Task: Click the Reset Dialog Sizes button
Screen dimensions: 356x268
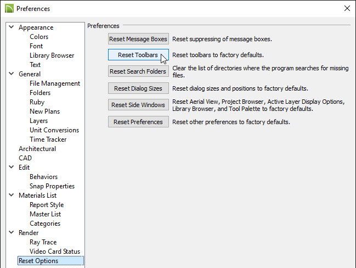Action: (138, 88)
